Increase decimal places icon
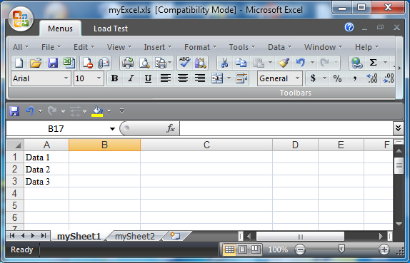 (372, 78)
